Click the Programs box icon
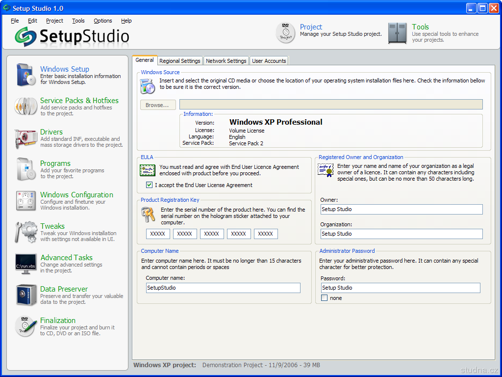502x377 pixels. 25,169
